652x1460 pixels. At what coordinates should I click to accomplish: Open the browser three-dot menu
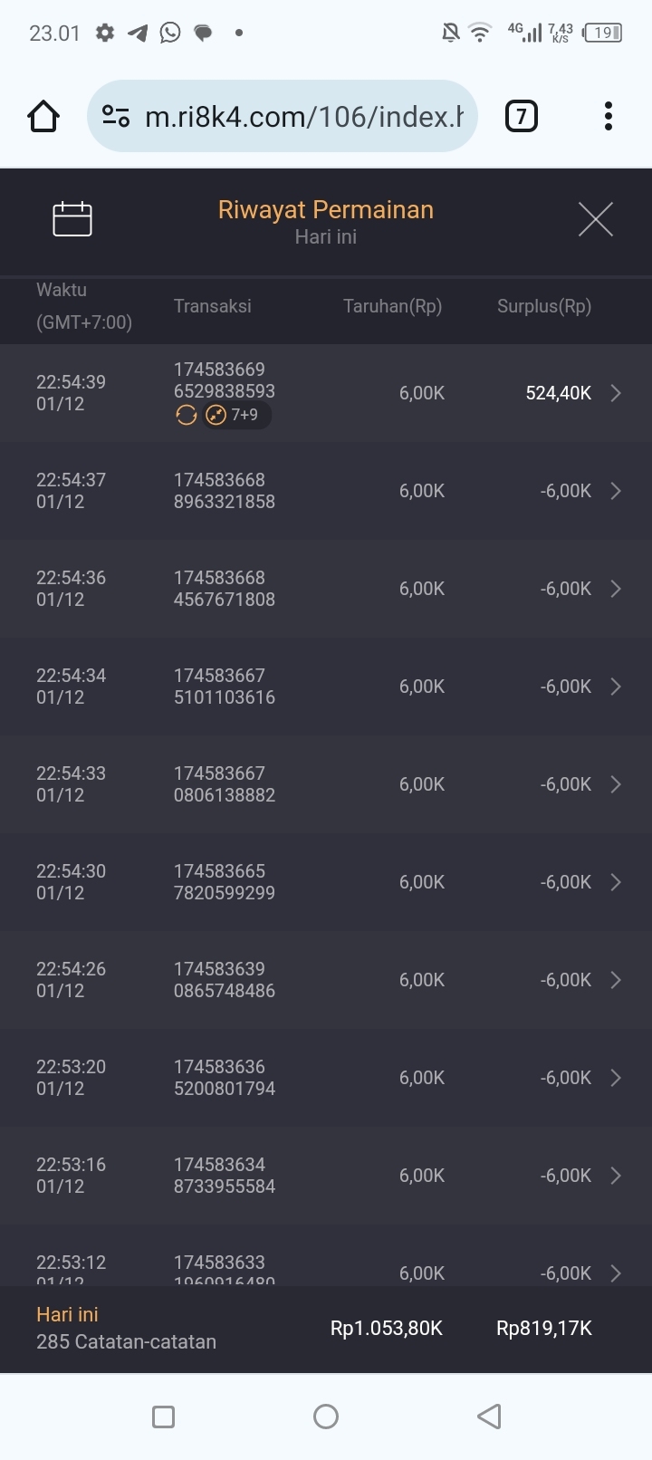click(609, 116)
